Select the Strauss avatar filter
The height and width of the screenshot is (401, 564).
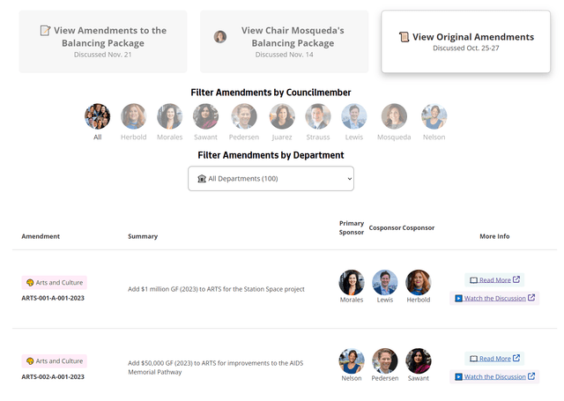[x=318, y=116]
